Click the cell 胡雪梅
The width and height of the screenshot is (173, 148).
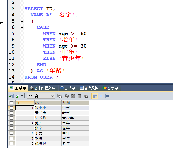click(48, 118)
